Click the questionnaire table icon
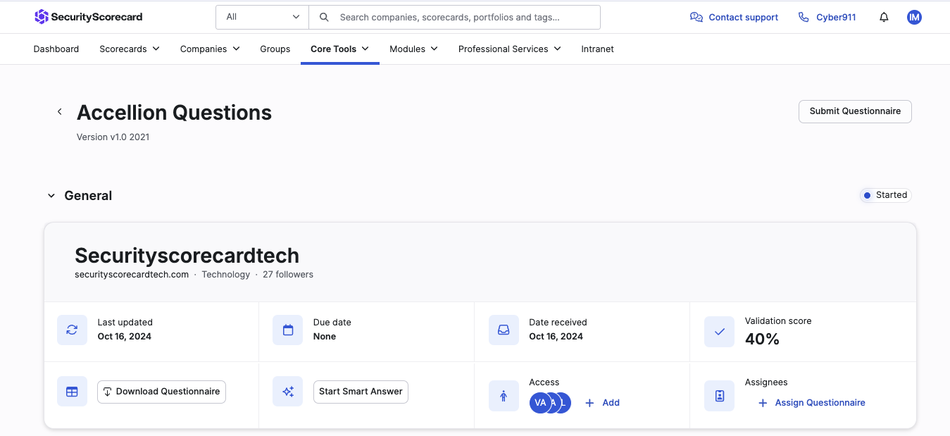 point(72,392)
